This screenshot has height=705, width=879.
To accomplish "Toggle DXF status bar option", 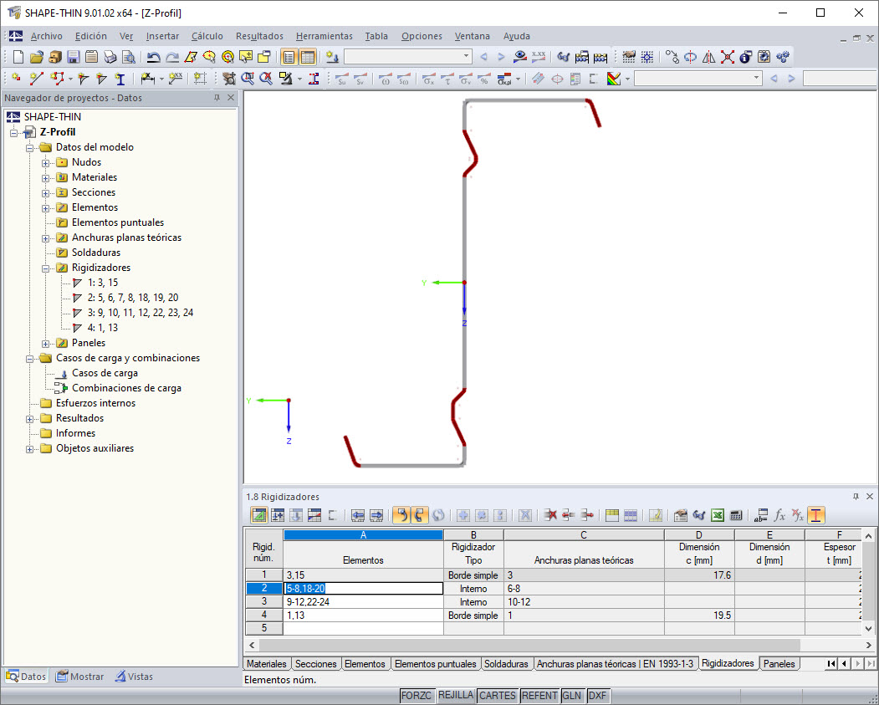I will click(x=598, y=696).
